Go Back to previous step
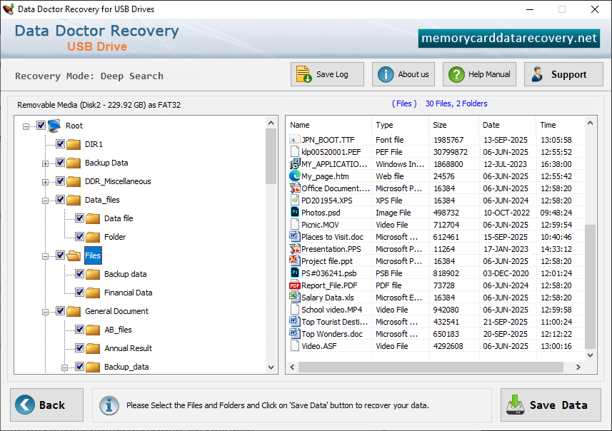Screen dimensions: 612x431 coord(47,405)
